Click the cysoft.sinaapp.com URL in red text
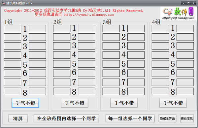The width and height of the screenshot is (198, 128). (89, 15)
